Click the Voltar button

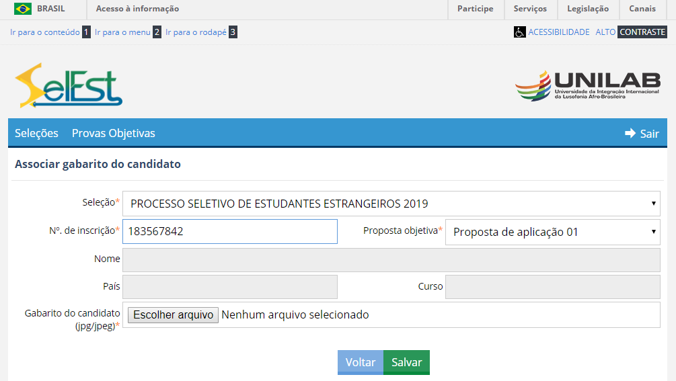[x=361, y=362]
